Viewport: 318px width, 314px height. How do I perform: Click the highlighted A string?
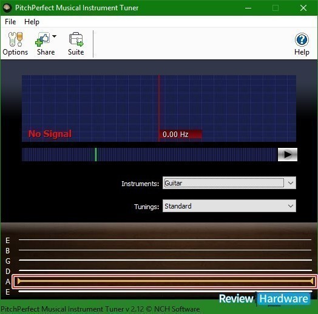tap(164, 281)
